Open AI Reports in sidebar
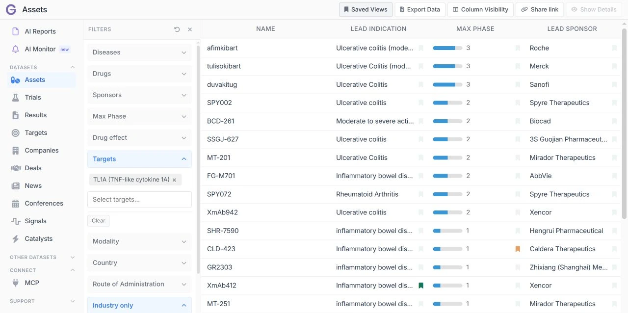This screenshot has height=313, width=628. pos(41,31)
